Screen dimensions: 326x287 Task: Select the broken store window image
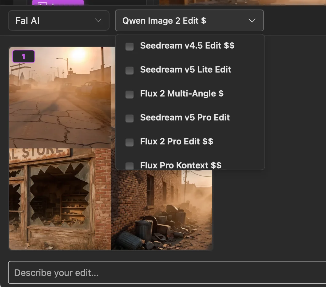(x=60, y=199)
